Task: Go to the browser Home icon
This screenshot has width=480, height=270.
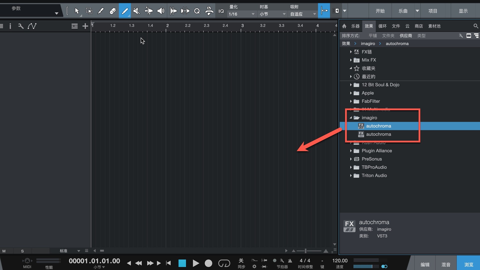Action: (344, 26)
